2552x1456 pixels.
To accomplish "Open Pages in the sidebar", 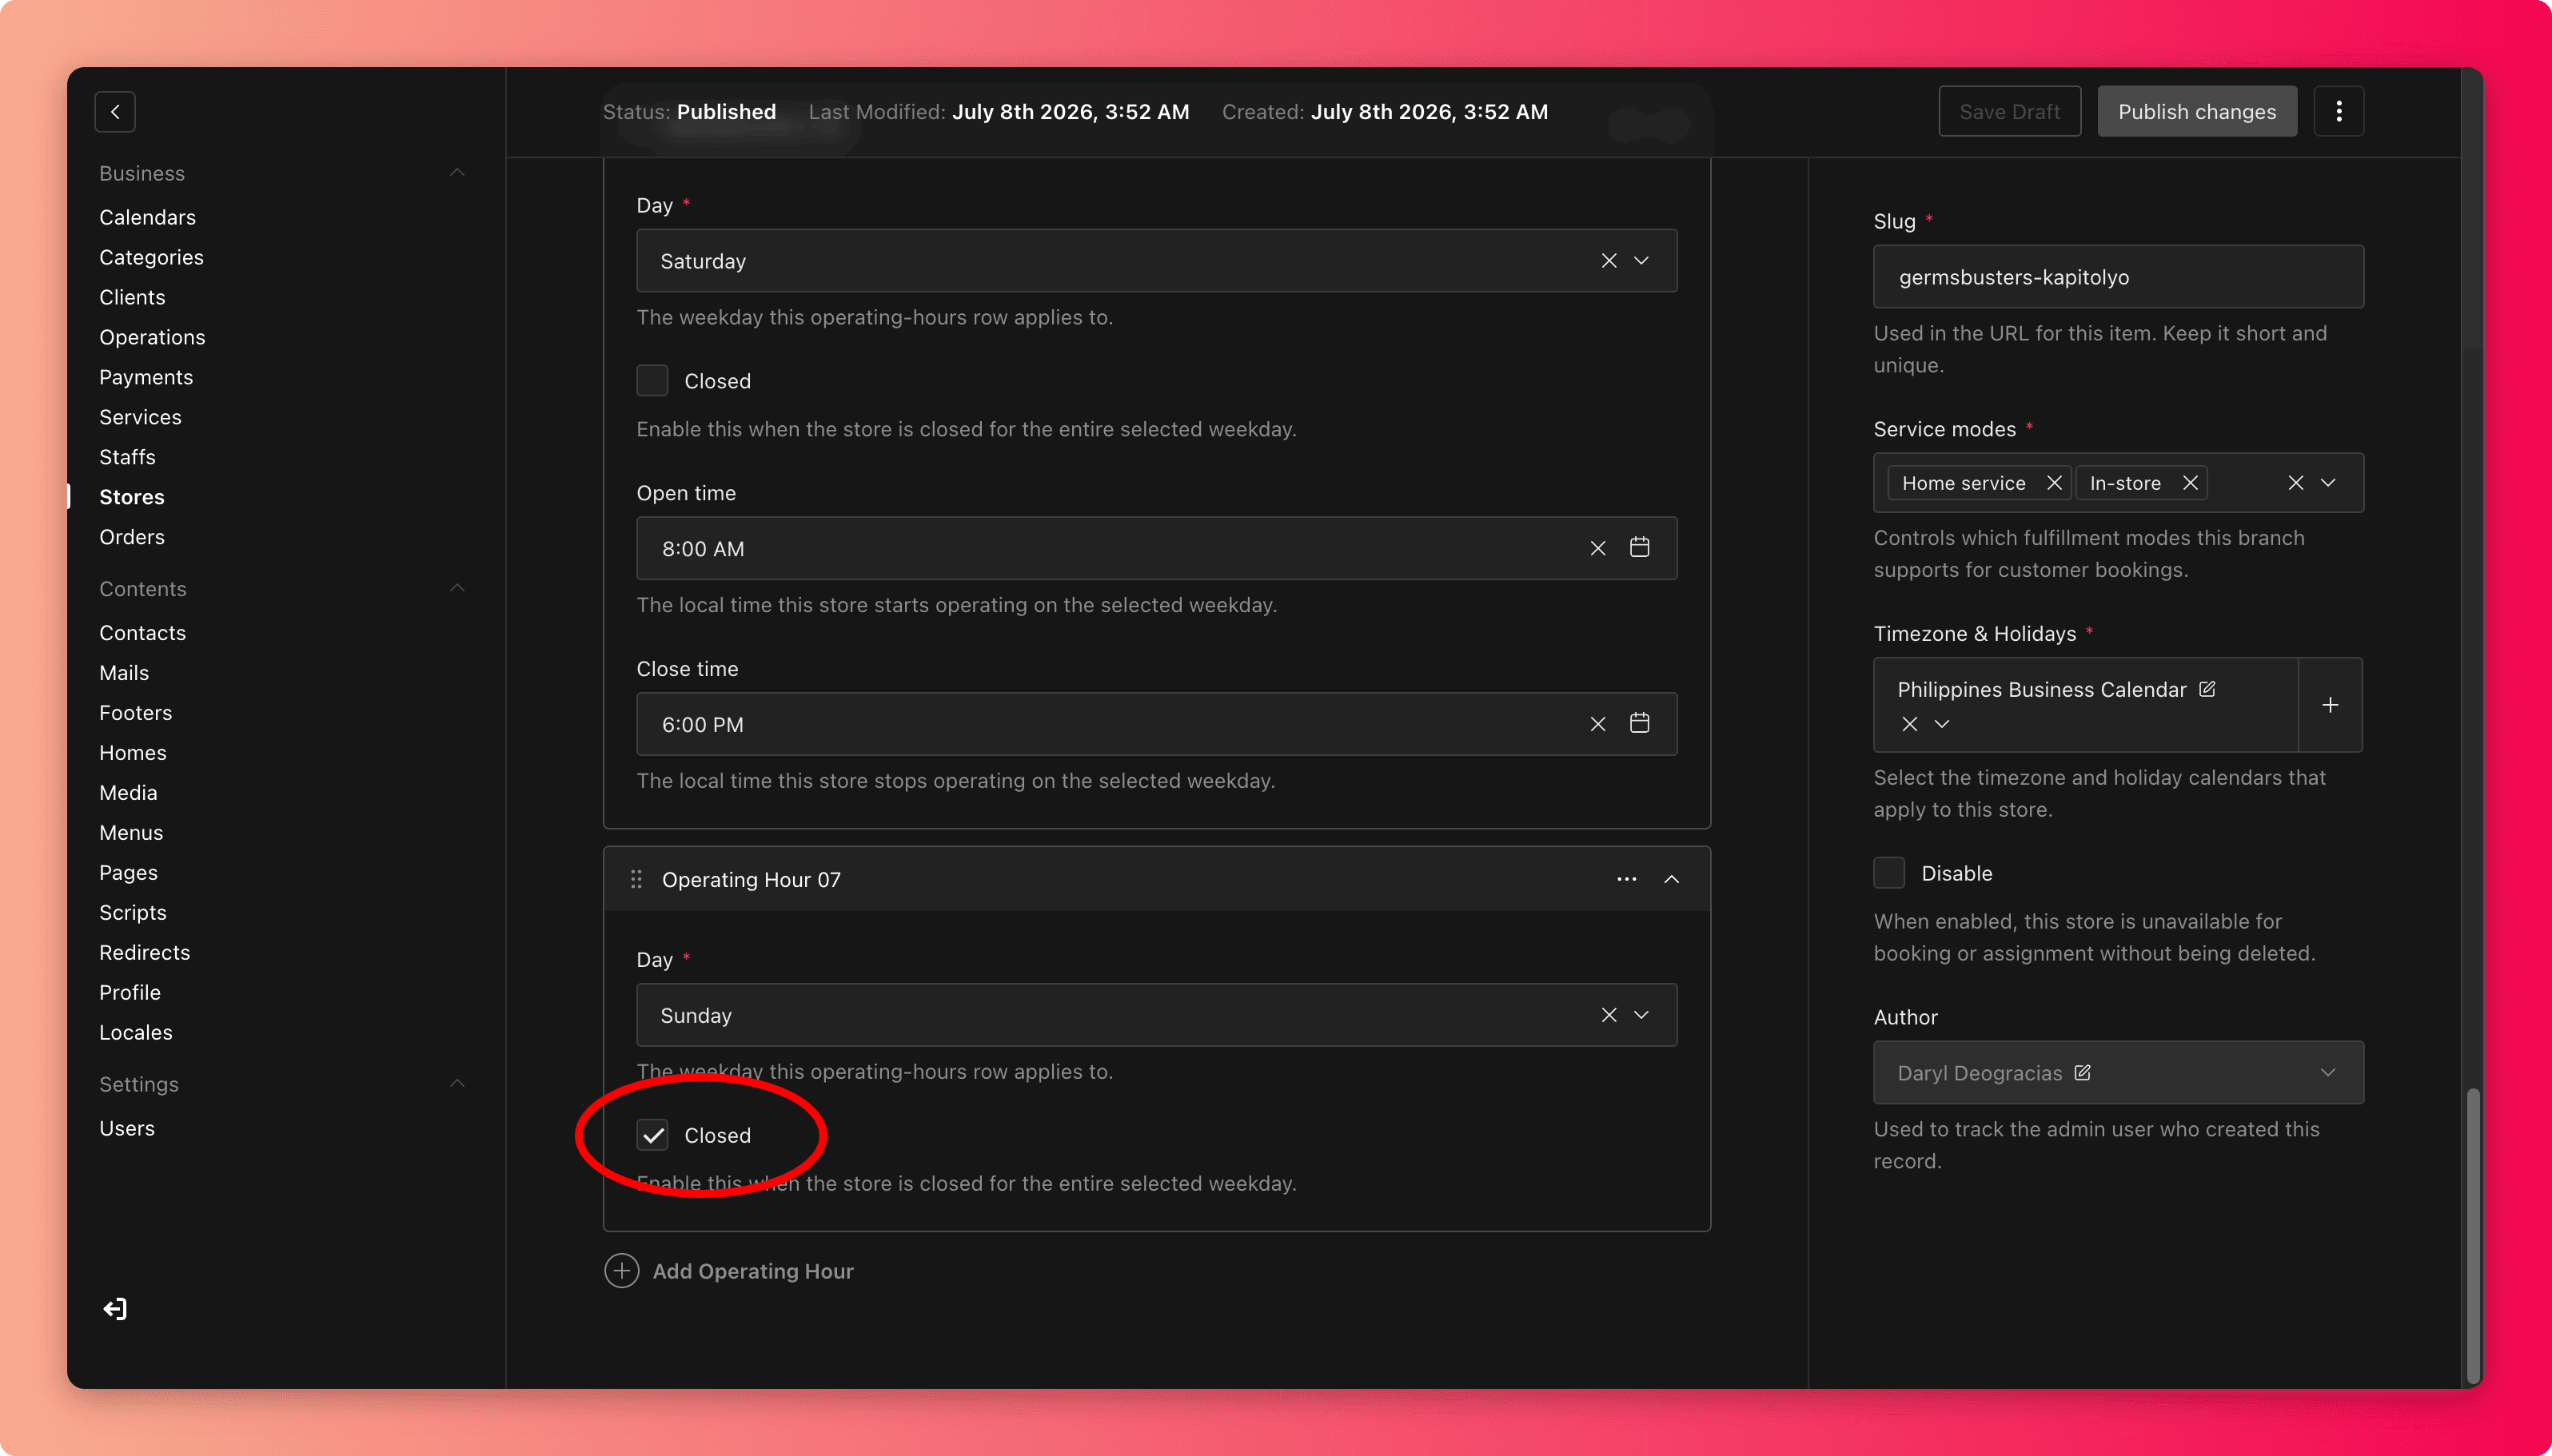I will [128, 873].
